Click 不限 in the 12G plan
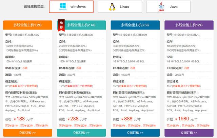Viewport: 217px width, 138px height. (186, 68)
